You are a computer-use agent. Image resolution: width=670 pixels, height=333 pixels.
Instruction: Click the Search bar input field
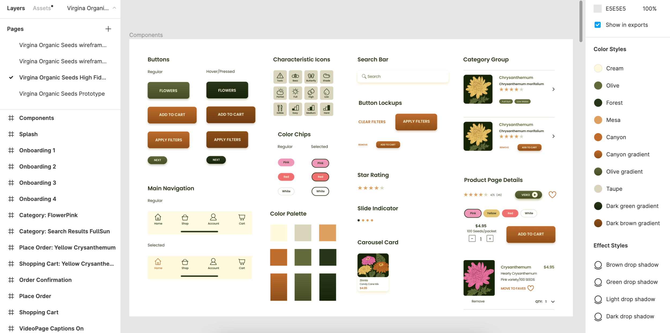pyautogui.click(x=403, y=76)
